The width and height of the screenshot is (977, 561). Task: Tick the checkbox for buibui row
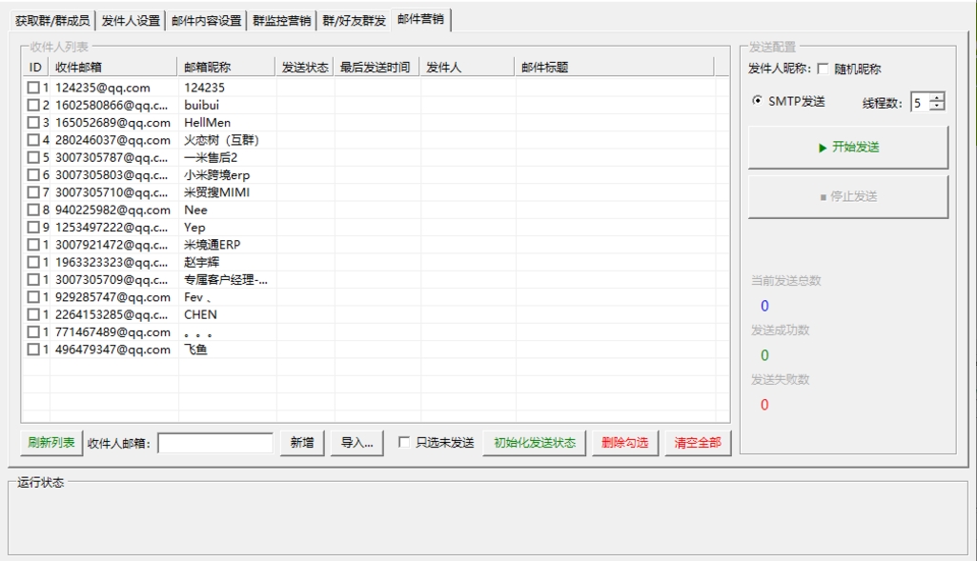[33, 105]
